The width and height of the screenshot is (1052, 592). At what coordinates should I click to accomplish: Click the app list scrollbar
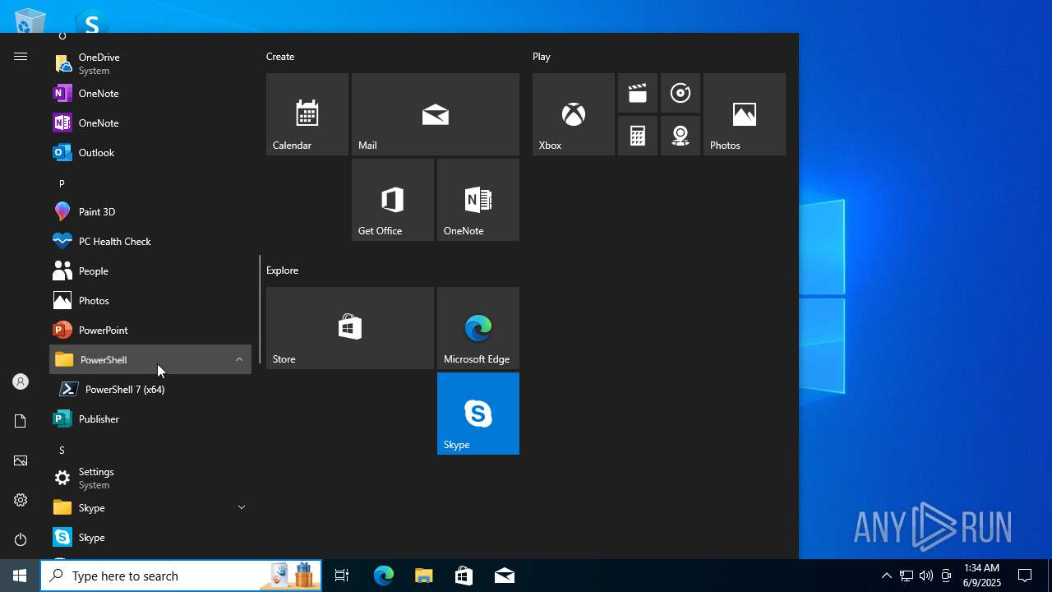tap(260, 309)
